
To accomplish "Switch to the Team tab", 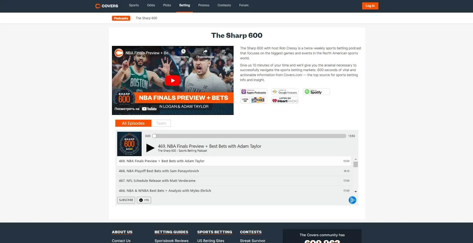I will [161, 123].
